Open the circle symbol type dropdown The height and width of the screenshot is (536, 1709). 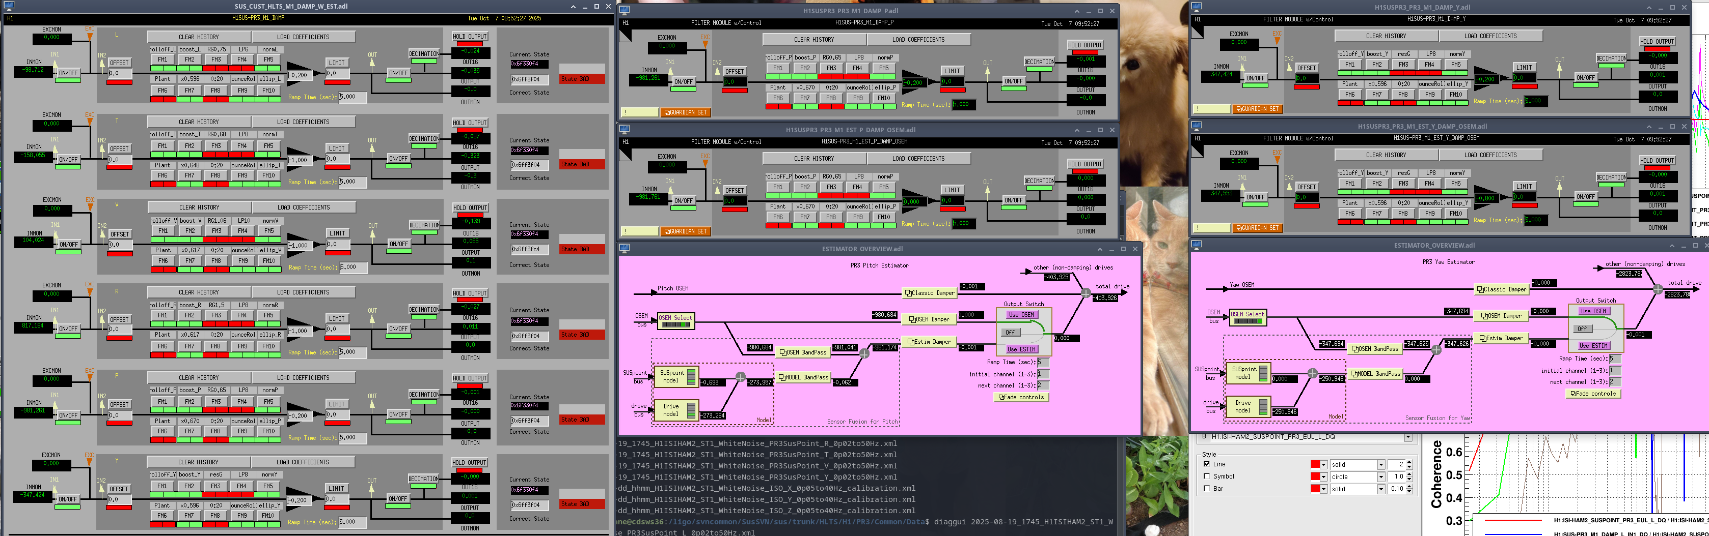click(x=1380, y=477)
